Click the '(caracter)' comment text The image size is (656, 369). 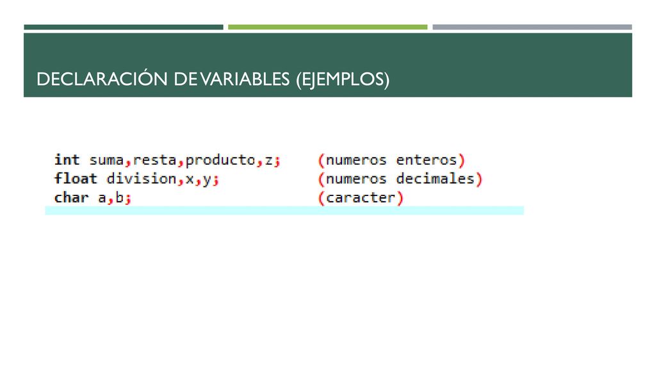point(360,197)
